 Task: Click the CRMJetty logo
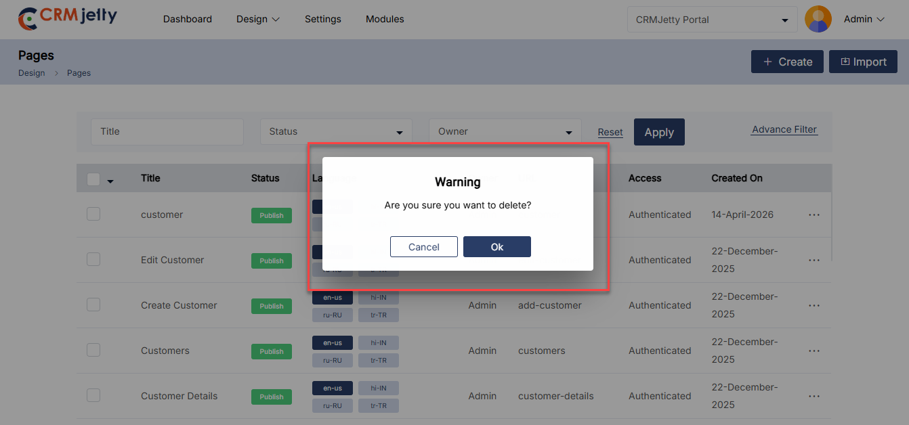tap(68, 18)
